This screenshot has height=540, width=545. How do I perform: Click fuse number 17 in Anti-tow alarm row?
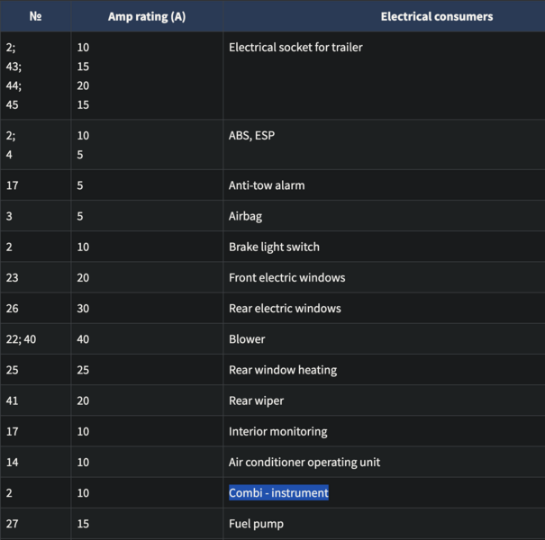[13, 185]
